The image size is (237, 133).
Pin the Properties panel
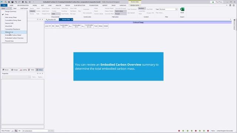(40, 74)
